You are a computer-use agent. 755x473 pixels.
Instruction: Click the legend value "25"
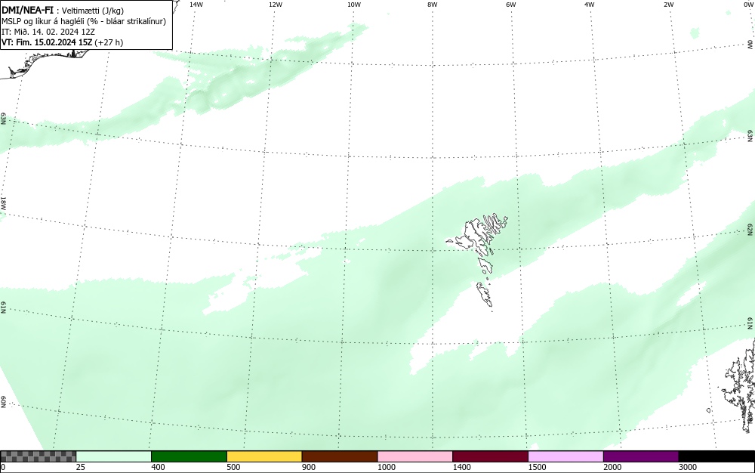click(81, 467)
